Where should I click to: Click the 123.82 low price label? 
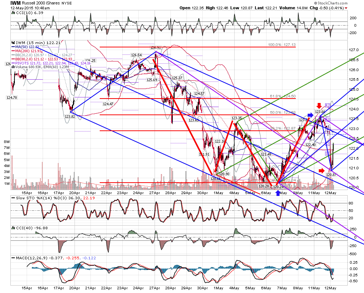(70, 116)
